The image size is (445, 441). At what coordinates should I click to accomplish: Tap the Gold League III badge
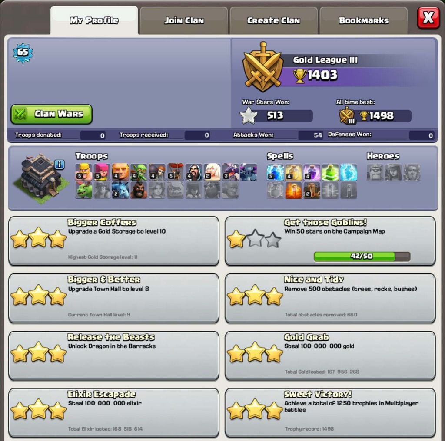pyautogui.click(x=263, y=67)
